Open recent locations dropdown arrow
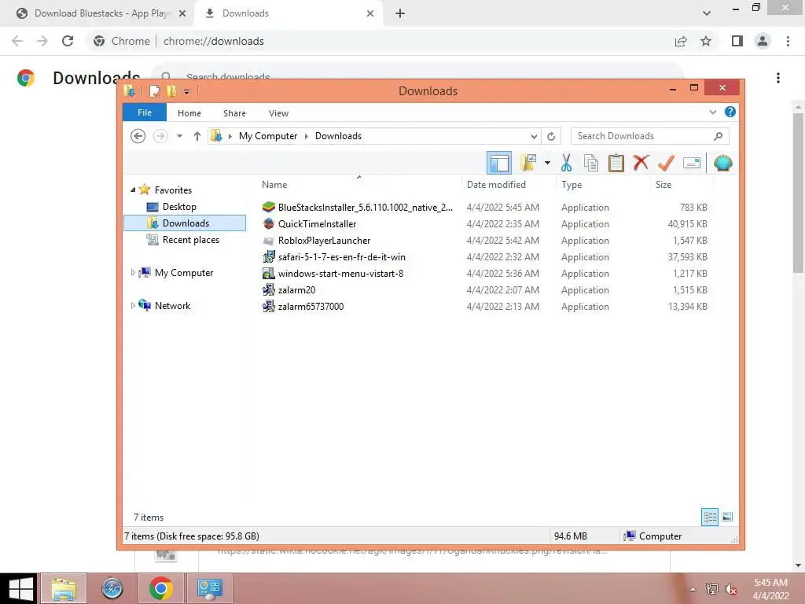This screenshot has height=604, width=805. [179, 136]
